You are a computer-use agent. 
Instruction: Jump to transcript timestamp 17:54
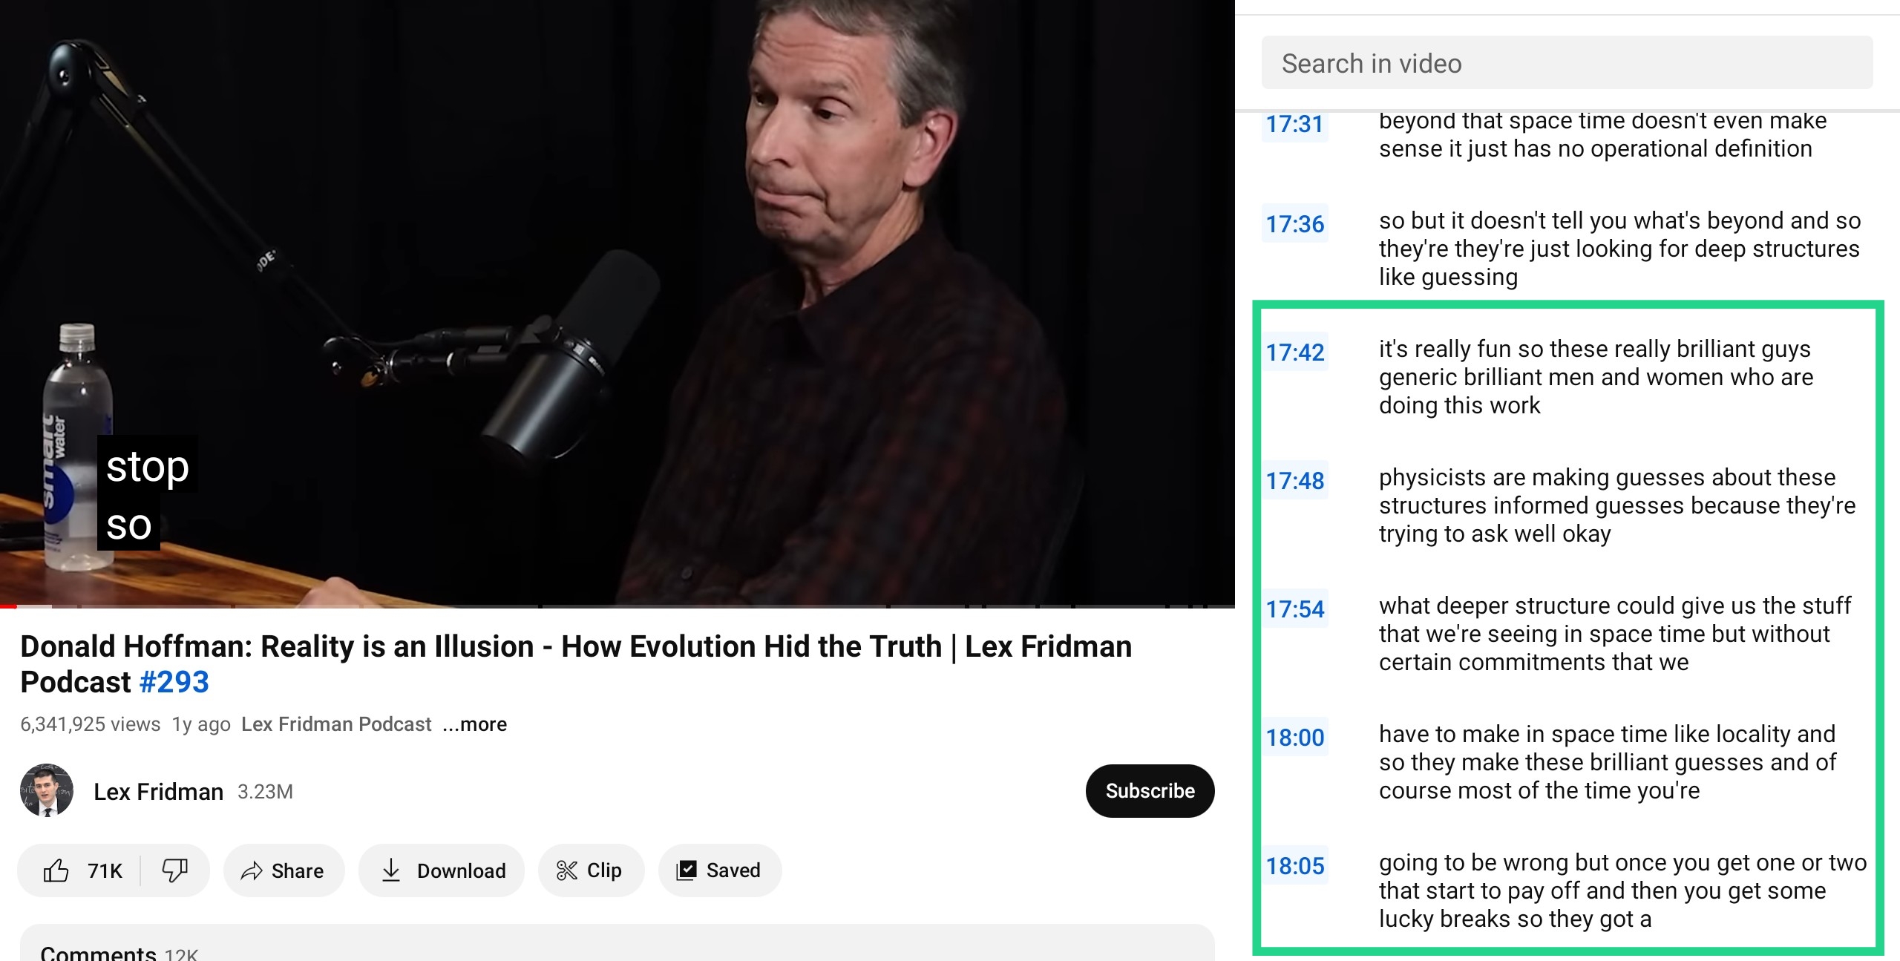tap(1294, 609)
